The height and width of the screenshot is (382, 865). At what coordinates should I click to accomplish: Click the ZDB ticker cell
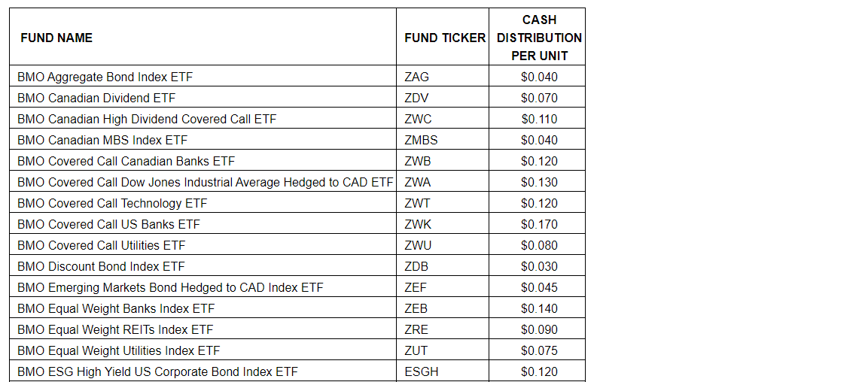[417, 266]
